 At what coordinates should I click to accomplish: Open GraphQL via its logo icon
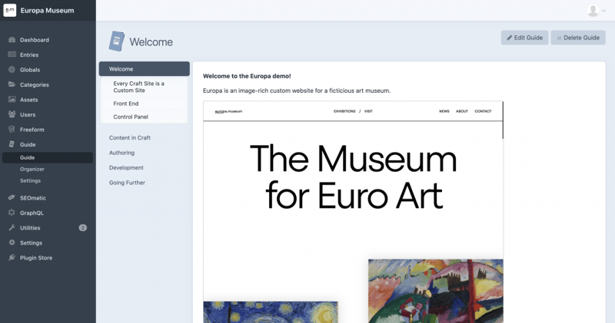12,213
